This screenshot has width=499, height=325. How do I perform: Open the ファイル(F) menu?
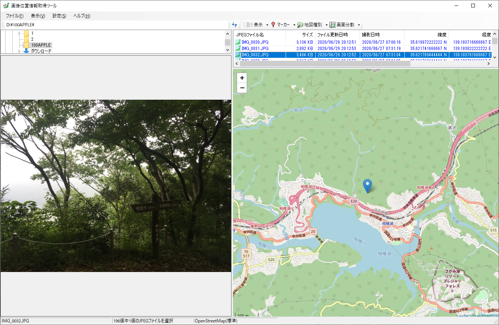(15, 16)
